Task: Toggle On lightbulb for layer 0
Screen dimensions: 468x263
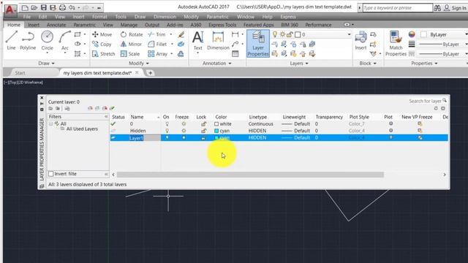Action: [167, 123]
